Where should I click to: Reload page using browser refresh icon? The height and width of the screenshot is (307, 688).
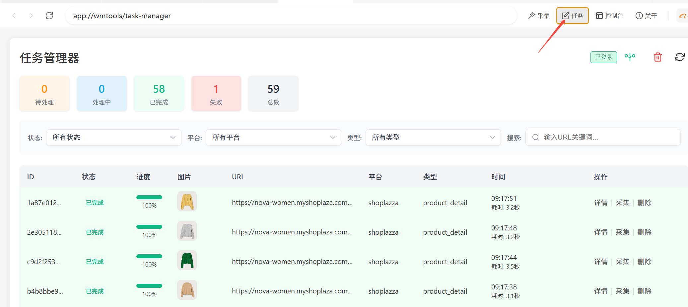[49, 16]
